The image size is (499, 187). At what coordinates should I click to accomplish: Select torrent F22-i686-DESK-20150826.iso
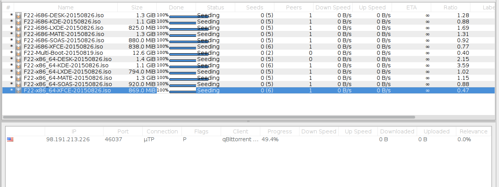249,15
